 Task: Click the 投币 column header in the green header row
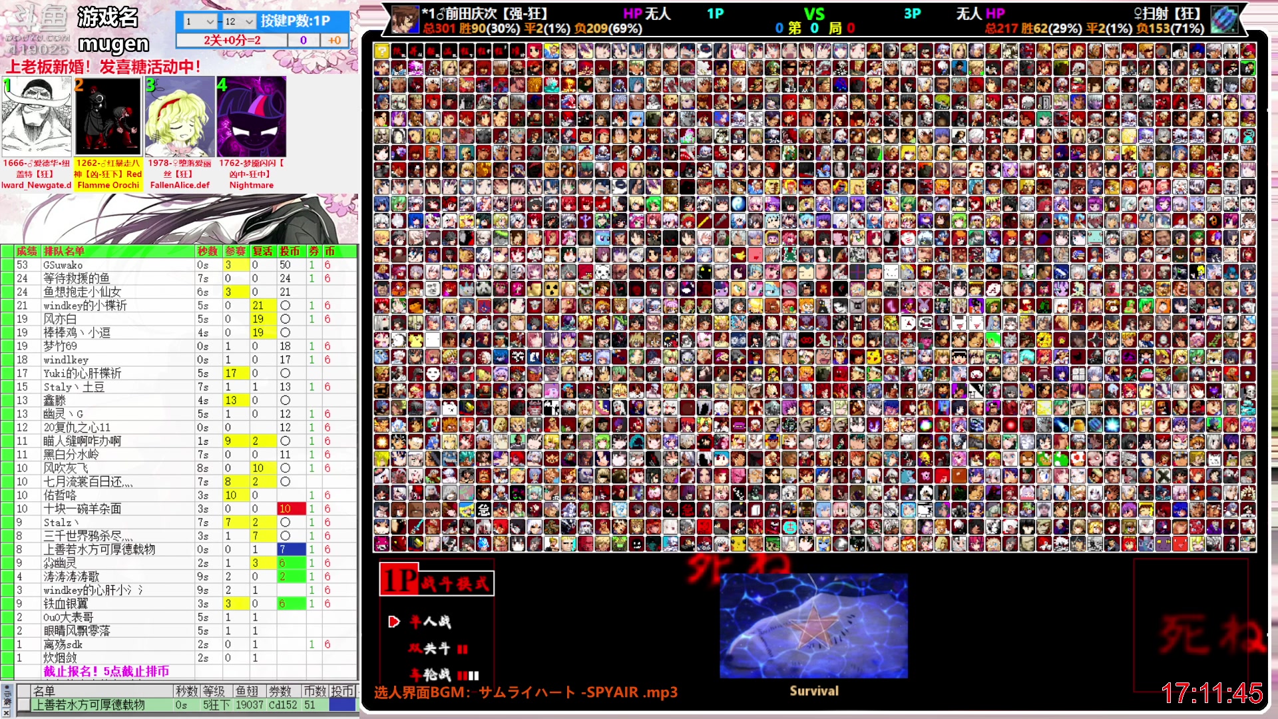click(290, 251)
